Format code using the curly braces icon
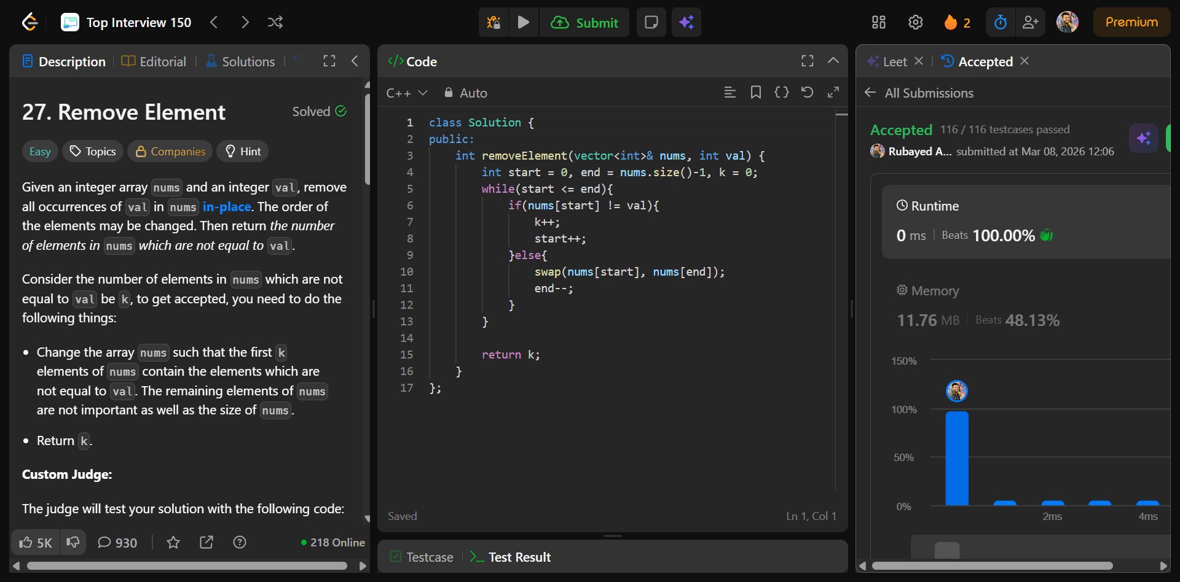The width and height of the screenshot is (1180, 582). point(781,93)
